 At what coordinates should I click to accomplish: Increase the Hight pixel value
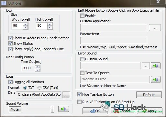[x=50, y=24]
